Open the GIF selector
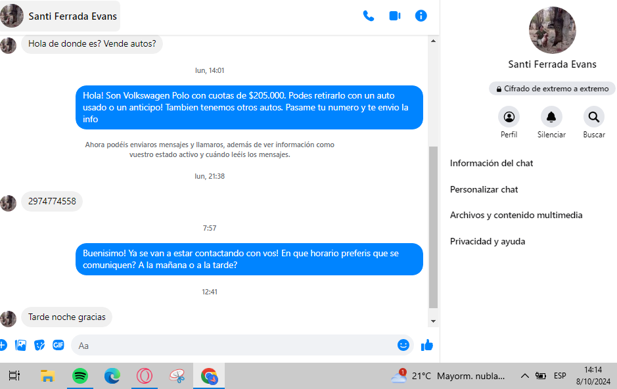617x389 pixels. pyautogui.click(x=58, y=345)
